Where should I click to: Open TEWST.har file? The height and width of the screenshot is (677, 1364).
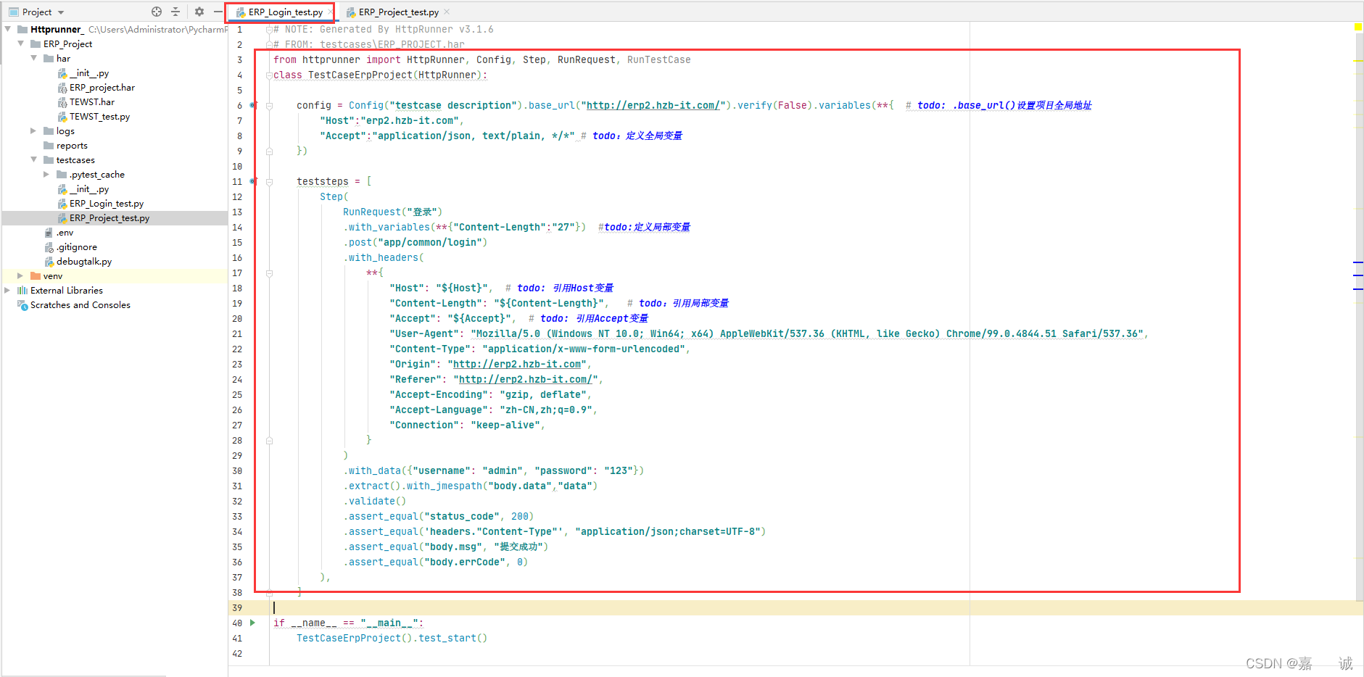pos(92,102)
